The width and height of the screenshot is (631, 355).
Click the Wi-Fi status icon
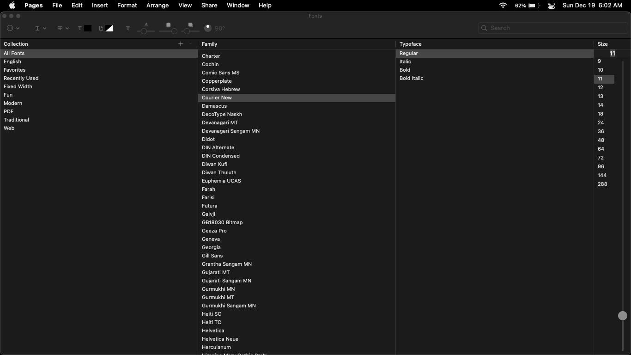click(x=503, y=6)
